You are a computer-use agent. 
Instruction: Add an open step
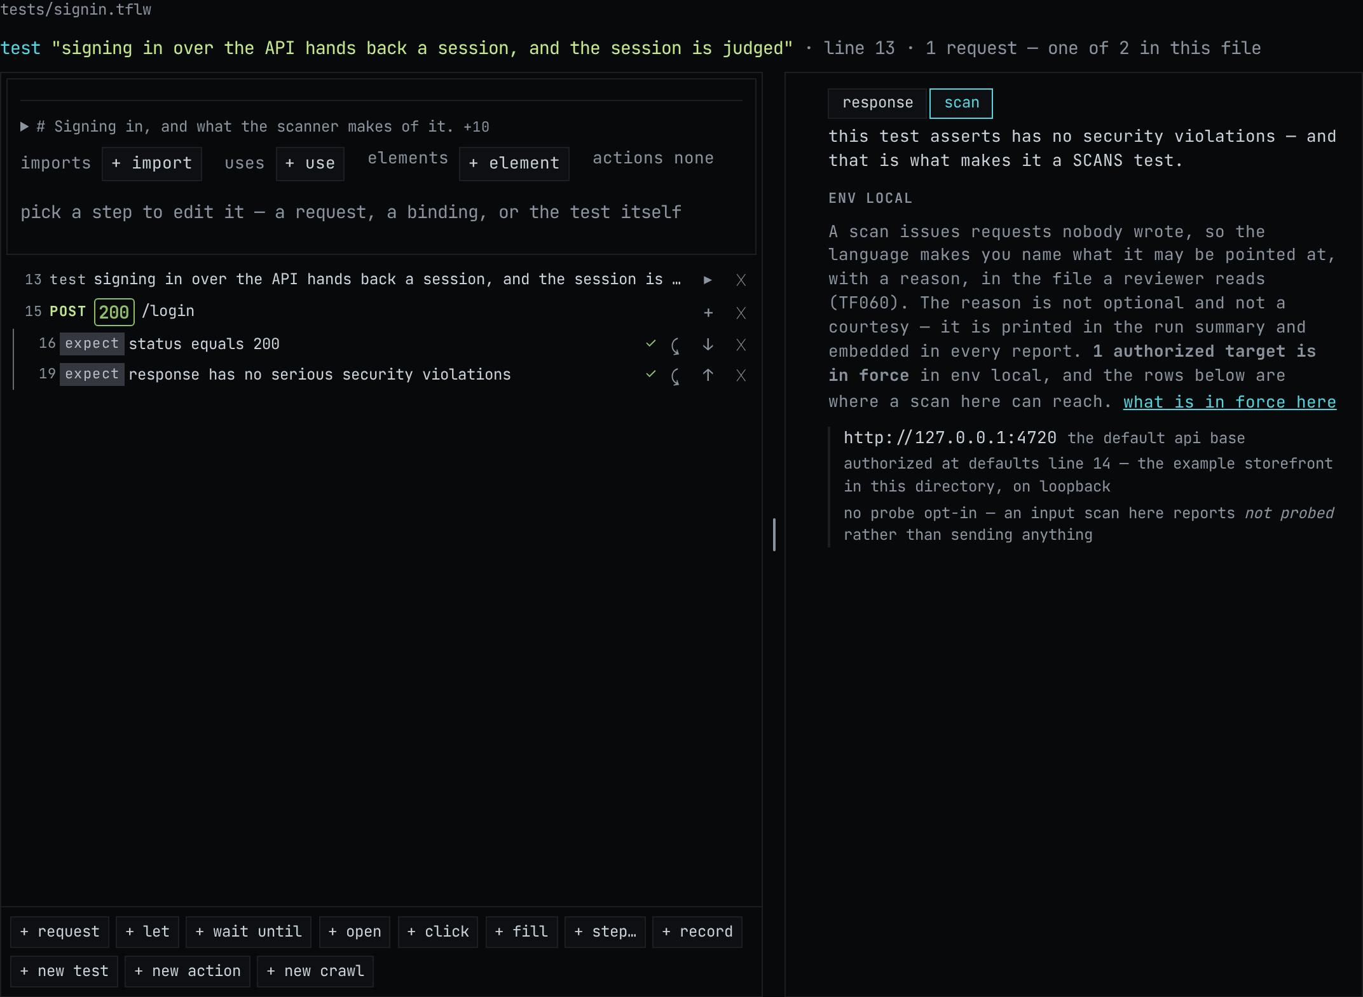pos(355,932)
